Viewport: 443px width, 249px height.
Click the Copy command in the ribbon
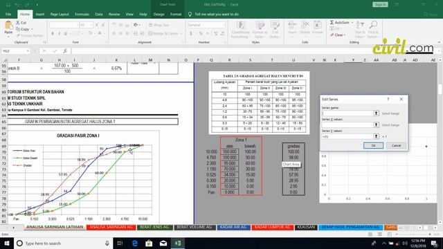(x=23, y=29)
